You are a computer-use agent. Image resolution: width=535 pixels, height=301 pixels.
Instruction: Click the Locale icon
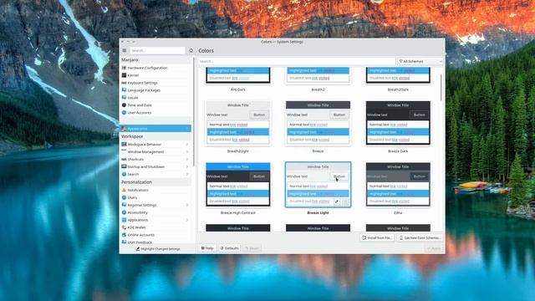coord(124,98)
